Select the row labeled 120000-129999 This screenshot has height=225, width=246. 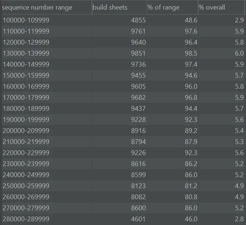(123, 42)
